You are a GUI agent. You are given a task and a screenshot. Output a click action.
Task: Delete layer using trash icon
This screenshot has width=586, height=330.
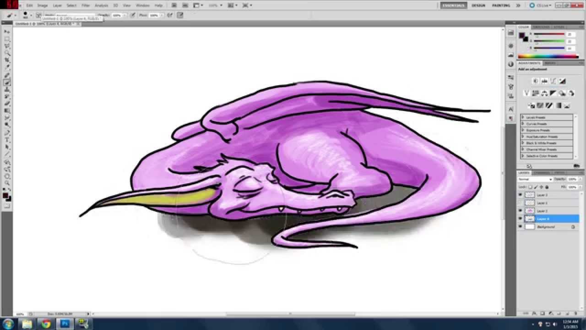(577, 313)
